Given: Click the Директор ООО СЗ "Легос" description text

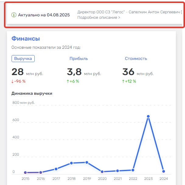Looking at the screenshot, I should (x=130, y=12).
